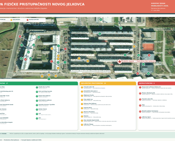The width and height of the screenshot is (175, 141).
Task: Click the Dom zdravlja Zagreb Istok entry
Action: tap(99, 121)
